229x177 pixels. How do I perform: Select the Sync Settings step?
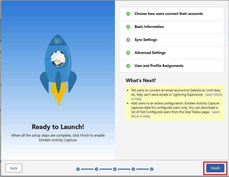click(172, 40)
